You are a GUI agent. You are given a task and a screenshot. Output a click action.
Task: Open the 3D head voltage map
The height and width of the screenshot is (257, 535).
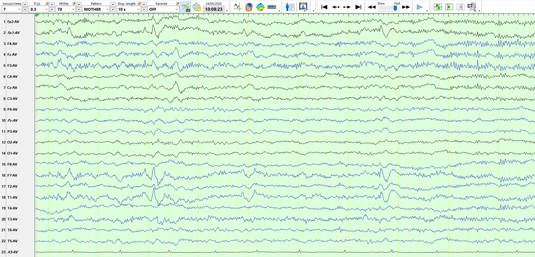click(x=249, y=7)
